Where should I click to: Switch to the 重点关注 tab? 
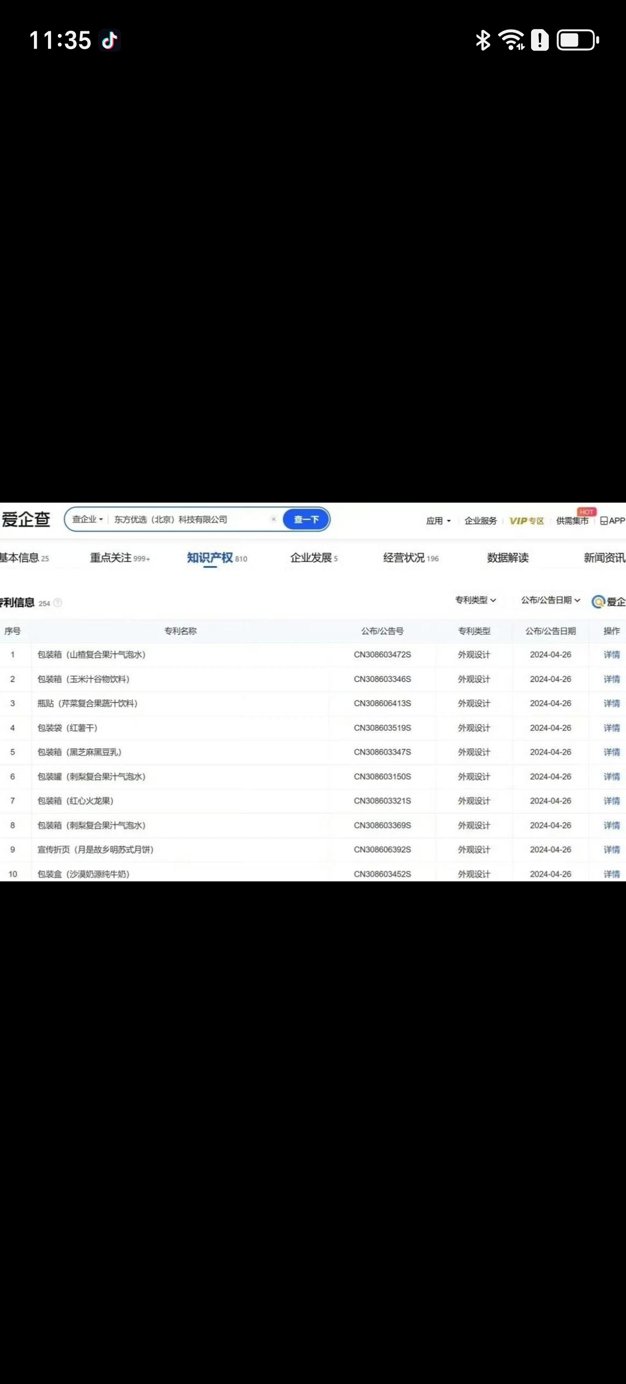tap(120, 558)
